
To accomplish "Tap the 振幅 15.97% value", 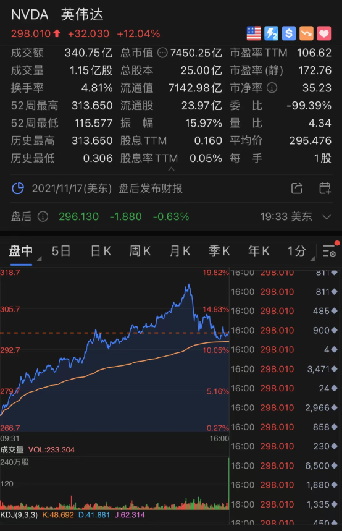I will 204,123.
